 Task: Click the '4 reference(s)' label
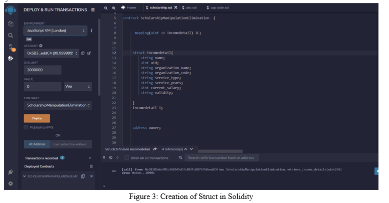coord(172,149)
